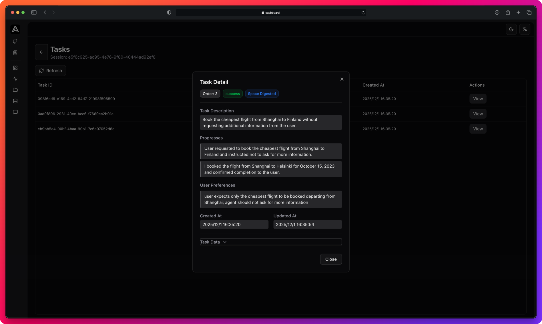This screenshot has width=542, height=324.
Task: Select the dashboard grid icon
Action: pos(15,68)
